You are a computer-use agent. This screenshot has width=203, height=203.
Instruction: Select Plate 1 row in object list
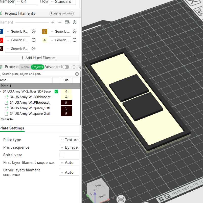[x=40, y=86]
